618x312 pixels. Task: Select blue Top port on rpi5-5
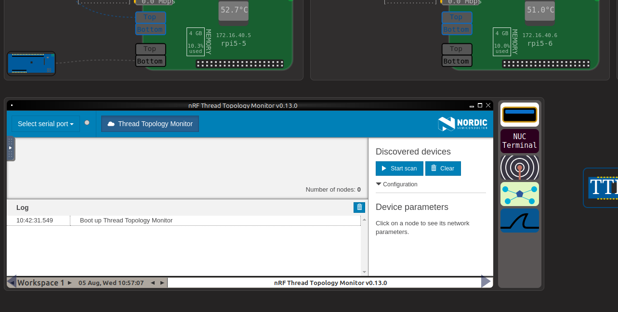150,17
